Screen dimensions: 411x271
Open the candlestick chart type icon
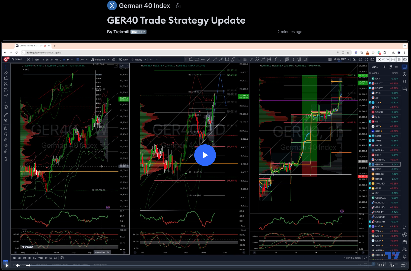coord(78,59)
